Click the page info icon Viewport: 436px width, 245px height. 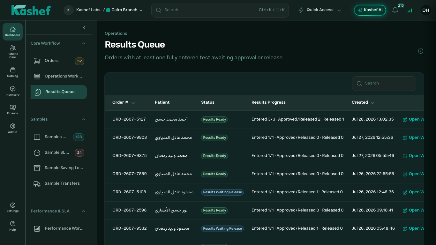[421, 51]
